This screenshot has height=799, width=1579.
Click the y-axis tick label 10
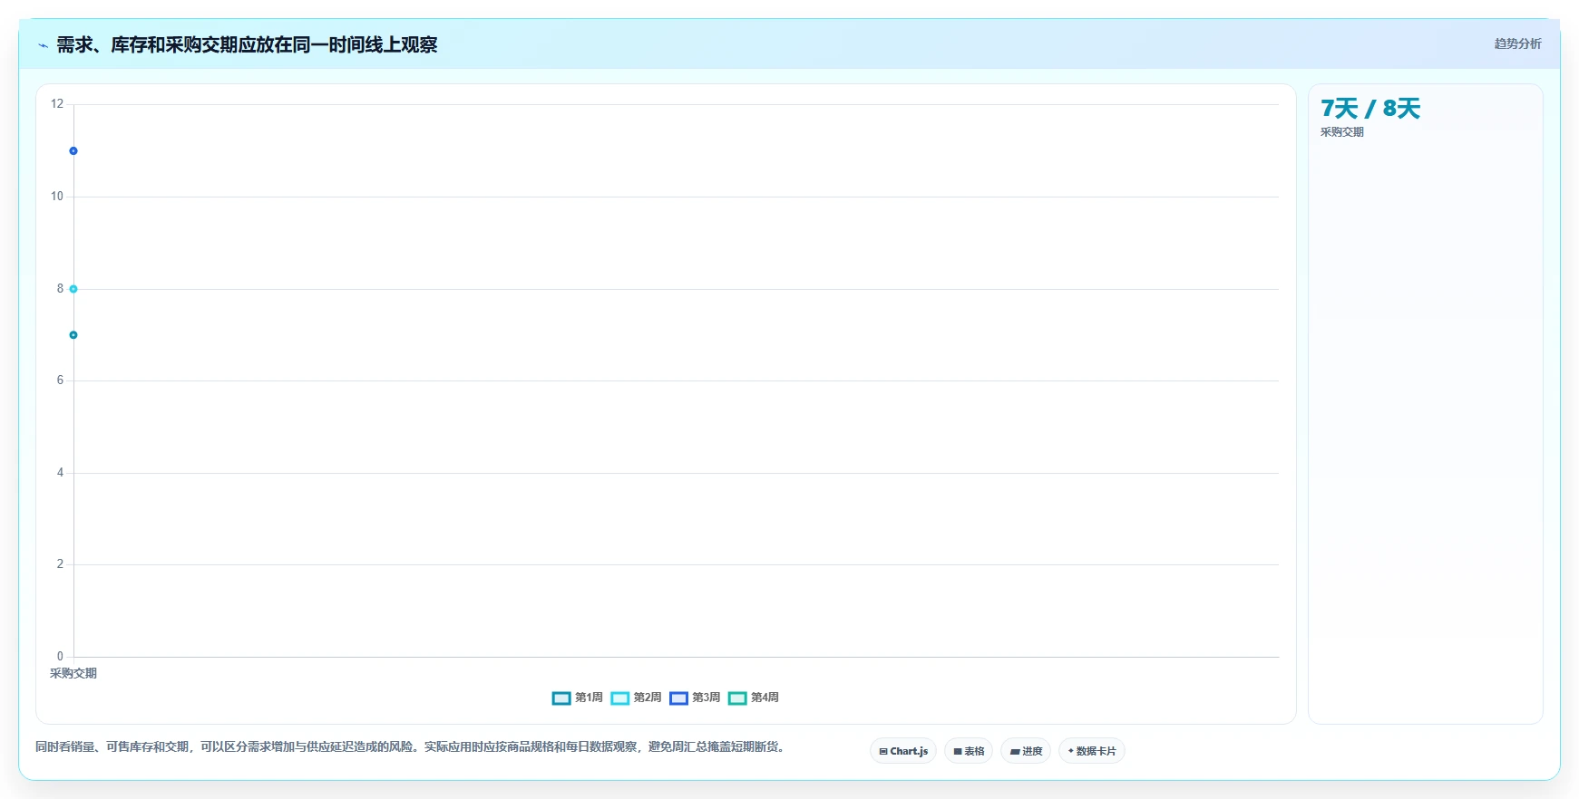[57, 197]
